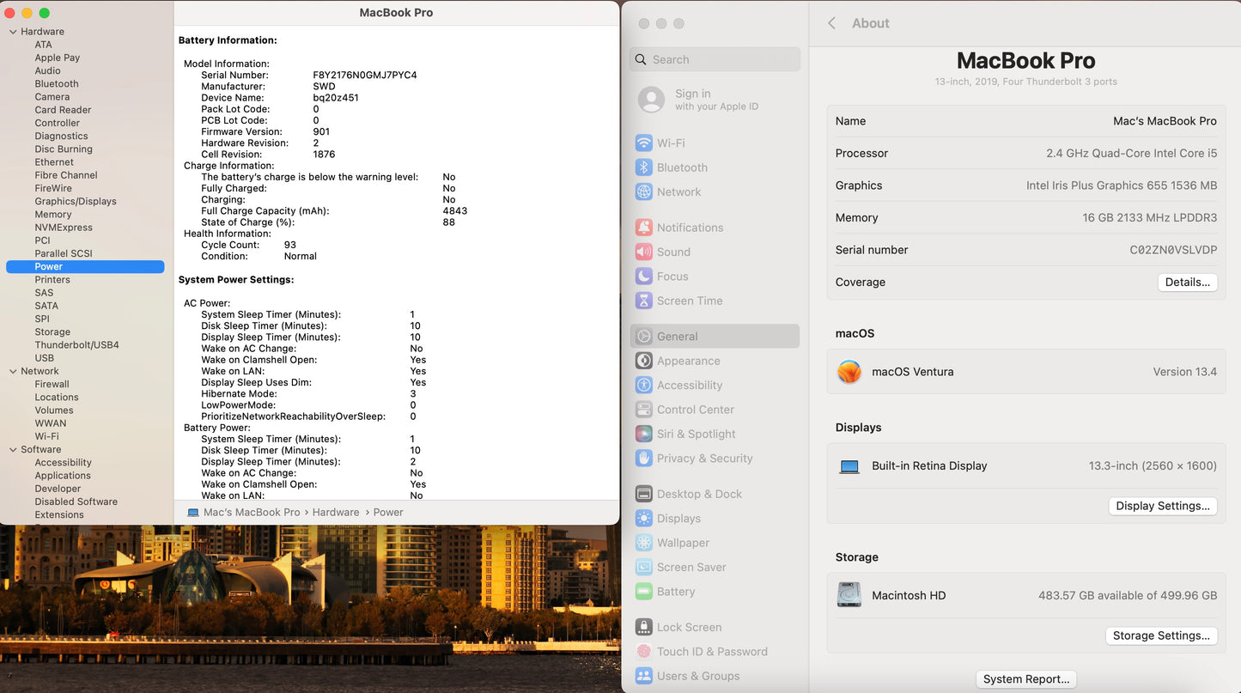Screen dimensions: 1241x693
Task: Select Graphics/Displays in the Hardware list
Action: tap(76, 202)
